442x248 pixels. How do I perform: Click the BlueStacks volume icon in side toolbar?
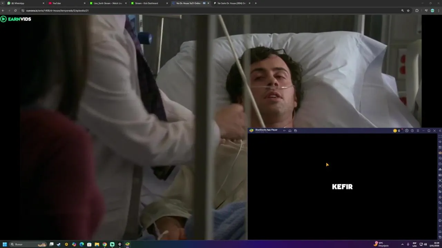pos(440,142)
